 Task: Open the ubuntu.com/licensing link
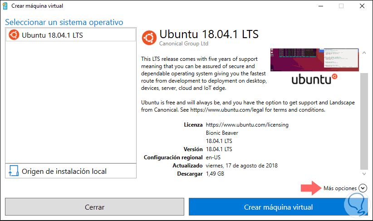click(247, 124)
